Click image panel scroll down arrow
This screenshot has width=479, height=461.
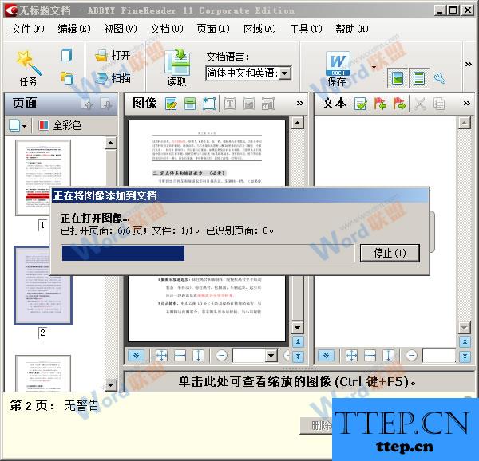pos(298,328)
